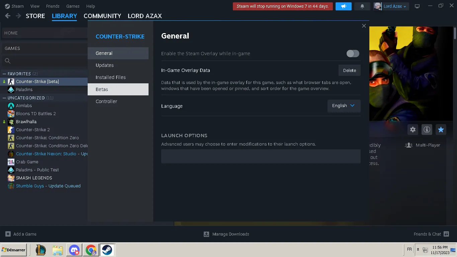The width and height of the screenshot is (457, 257).
Task: Open Discord from the taskbar
Action: (x=74, y=250)
